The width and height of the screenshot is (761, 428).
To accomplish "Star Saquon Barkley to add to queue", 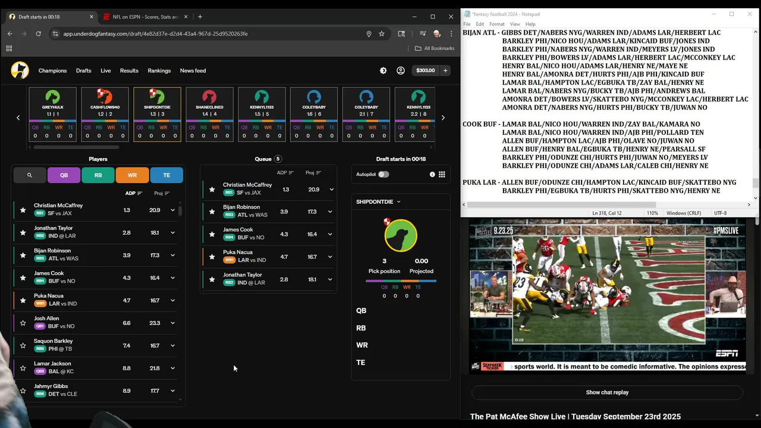I will [23, 345].
